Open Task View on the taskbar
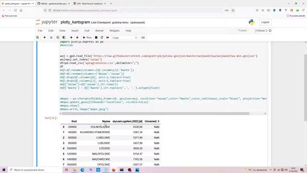307x173 pixels. coord(66,170)
